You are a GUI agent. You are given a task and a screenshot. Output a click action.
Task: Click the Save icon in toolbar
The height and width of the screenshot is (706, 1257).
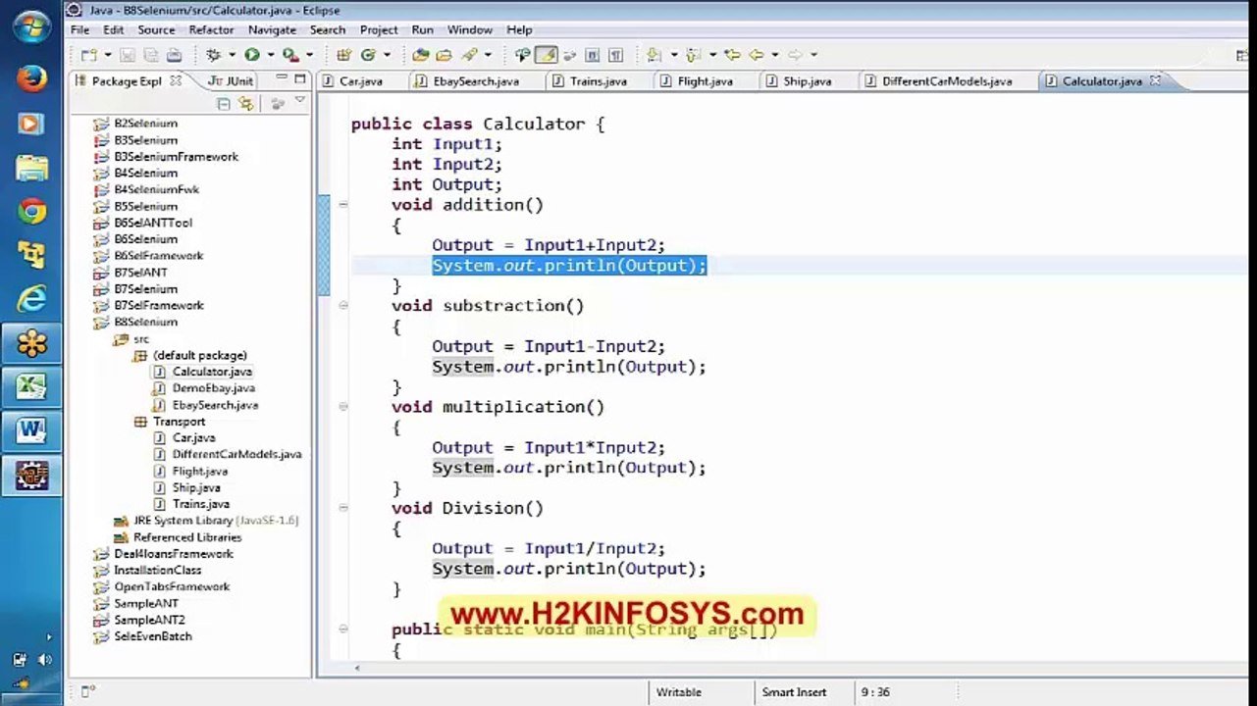(x=127, y=55)
